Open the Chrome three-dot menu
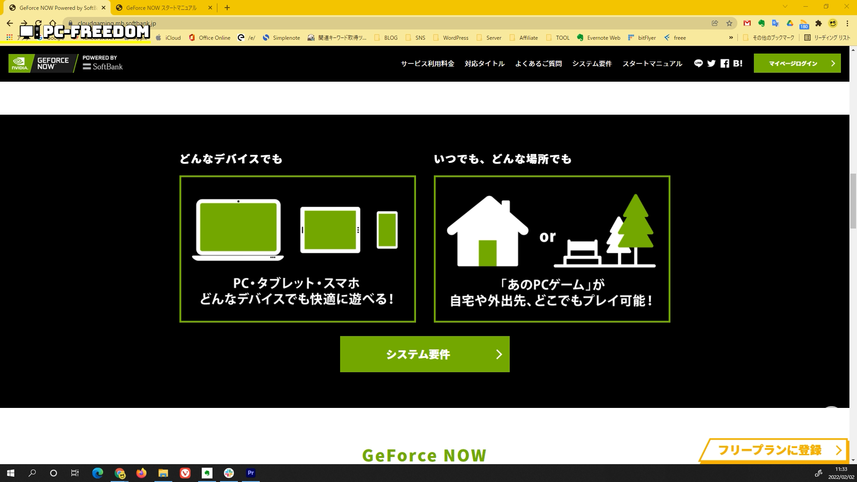This screenshot has height=482, width=857. tap(847, 23)
